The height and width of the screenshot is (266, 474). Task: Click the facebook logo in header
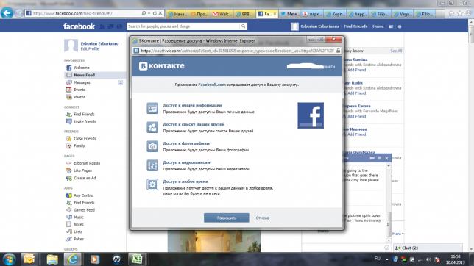pyautogui.click(x=79, y=26)
